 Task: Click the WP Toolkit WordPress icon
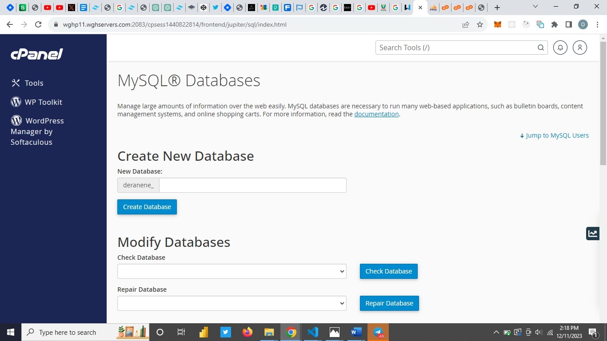[x=16, y=102]
